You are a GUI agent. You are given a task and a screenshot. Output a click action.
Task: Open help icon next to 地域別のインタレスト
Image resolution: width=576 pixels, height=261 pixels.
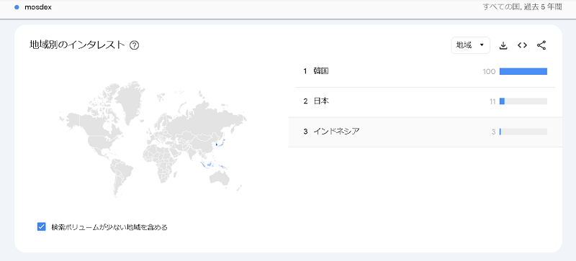[x=134, y=45]
